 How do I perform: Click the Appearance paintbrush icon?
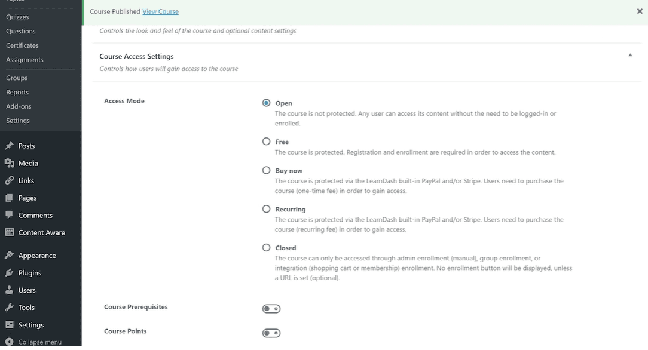(9, 255)
